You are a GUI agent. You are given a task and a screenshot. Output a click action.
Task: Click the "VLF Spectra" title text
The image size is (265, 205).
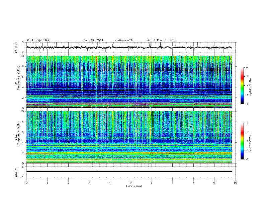[x=38, y=40]
